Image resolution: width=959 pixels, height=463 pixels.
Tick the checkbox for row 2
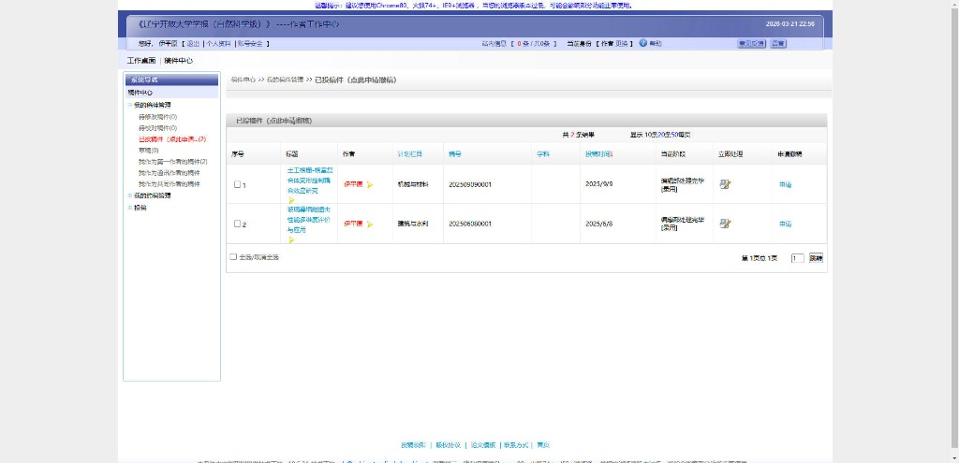coord(238,224)
